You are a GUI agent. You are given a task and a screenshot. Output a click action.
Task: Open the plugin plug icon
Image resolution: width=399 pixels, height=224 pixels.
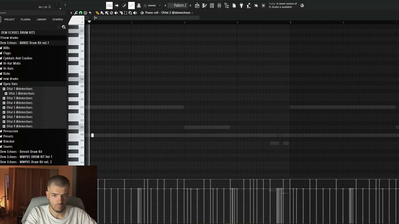click(x=241, y=5)
